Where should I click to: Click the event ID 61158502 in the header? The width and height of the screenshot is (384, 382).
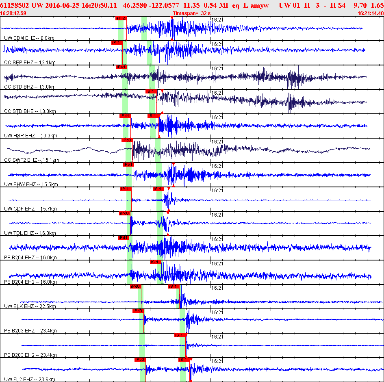click(x=15, y=5)
